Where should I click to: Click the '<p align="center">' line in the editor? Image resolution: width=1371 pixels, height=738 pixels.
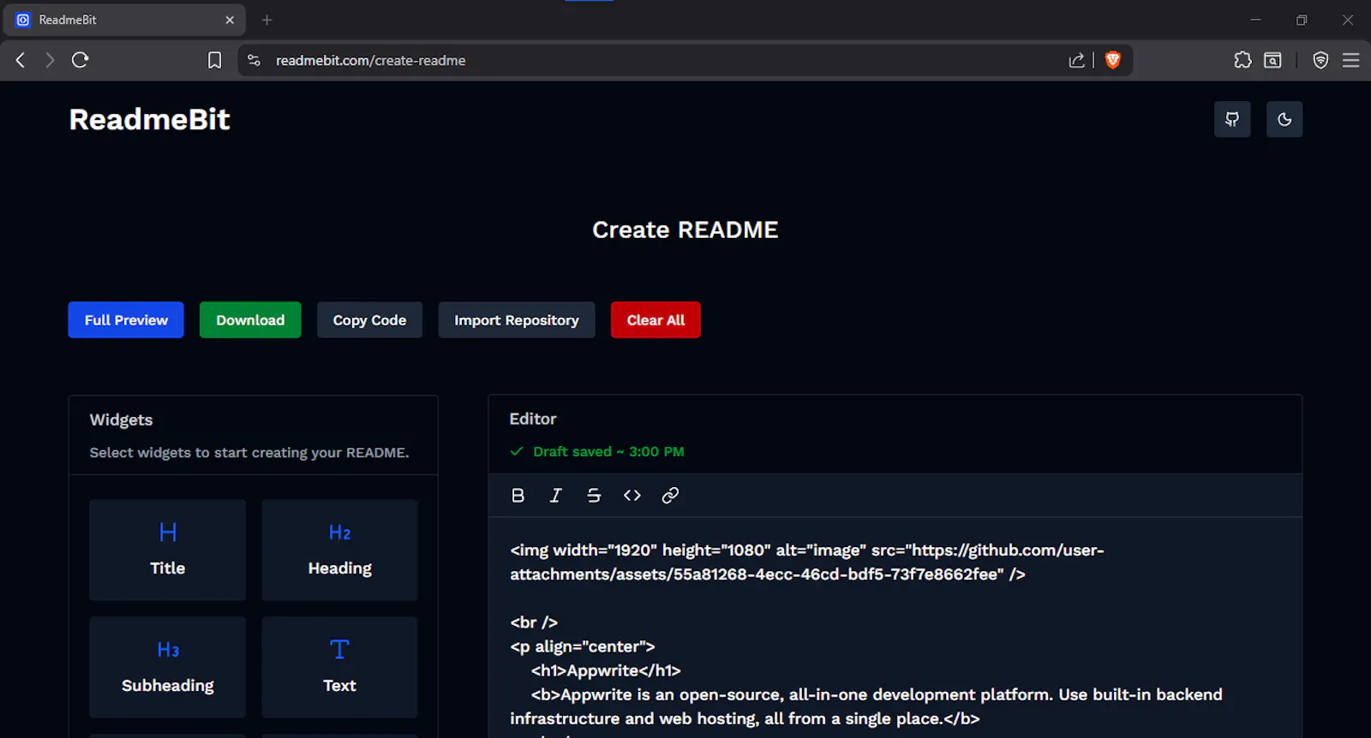(x=583, y=646)
